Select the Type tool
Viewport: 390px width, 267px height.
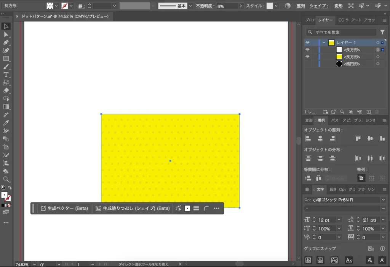pyautogui.click(x=5, y=74)
